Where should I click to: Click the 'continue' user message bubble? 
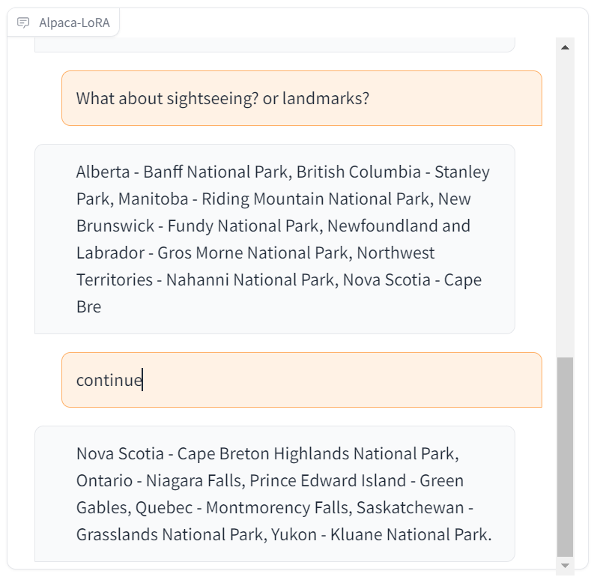coord(302,380)
